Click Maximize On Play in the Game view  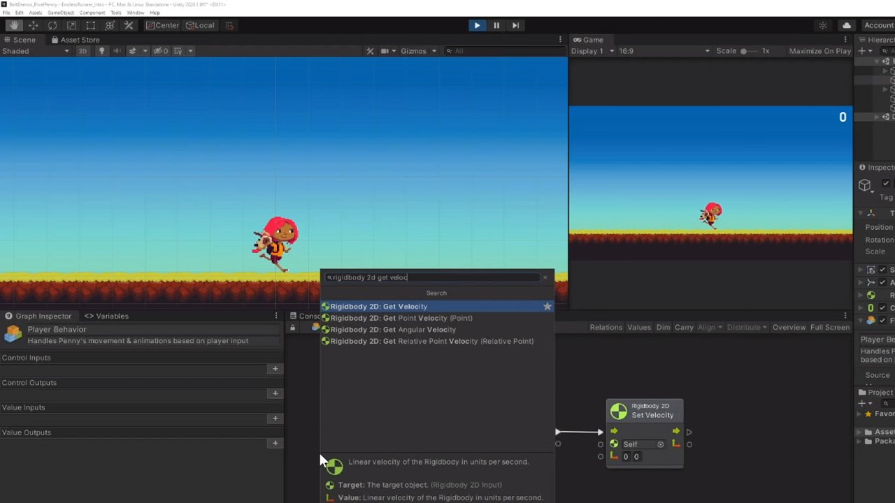(x=819, y=50)
